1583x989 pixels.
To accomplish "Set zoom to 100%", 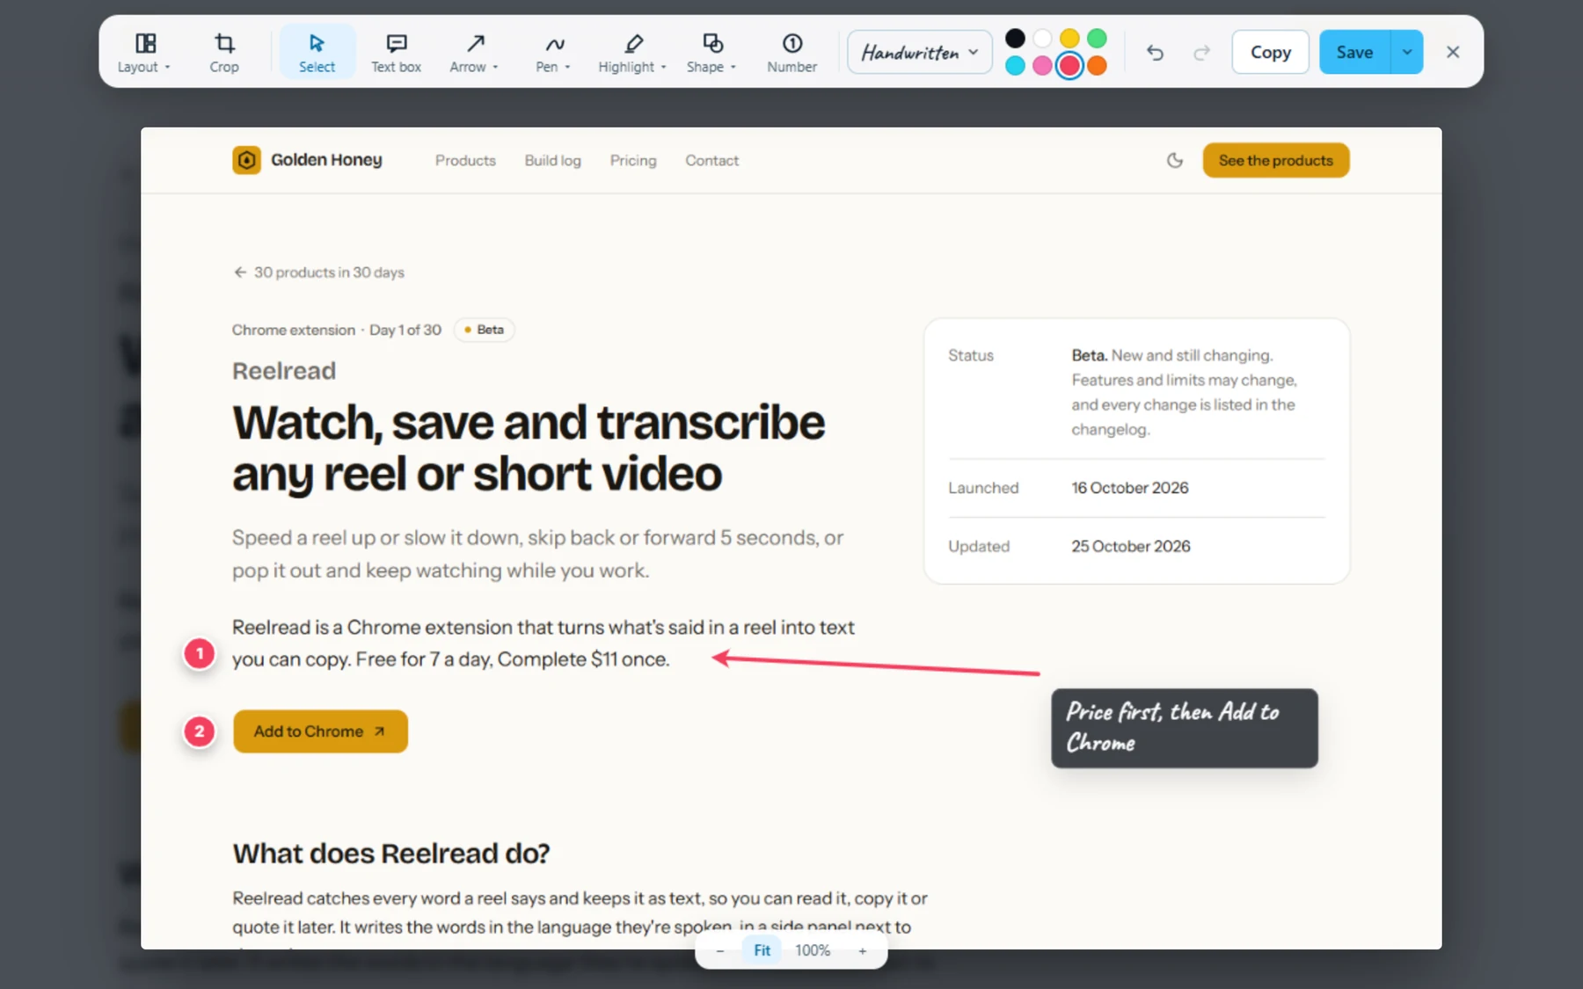I will click(812, 950).
